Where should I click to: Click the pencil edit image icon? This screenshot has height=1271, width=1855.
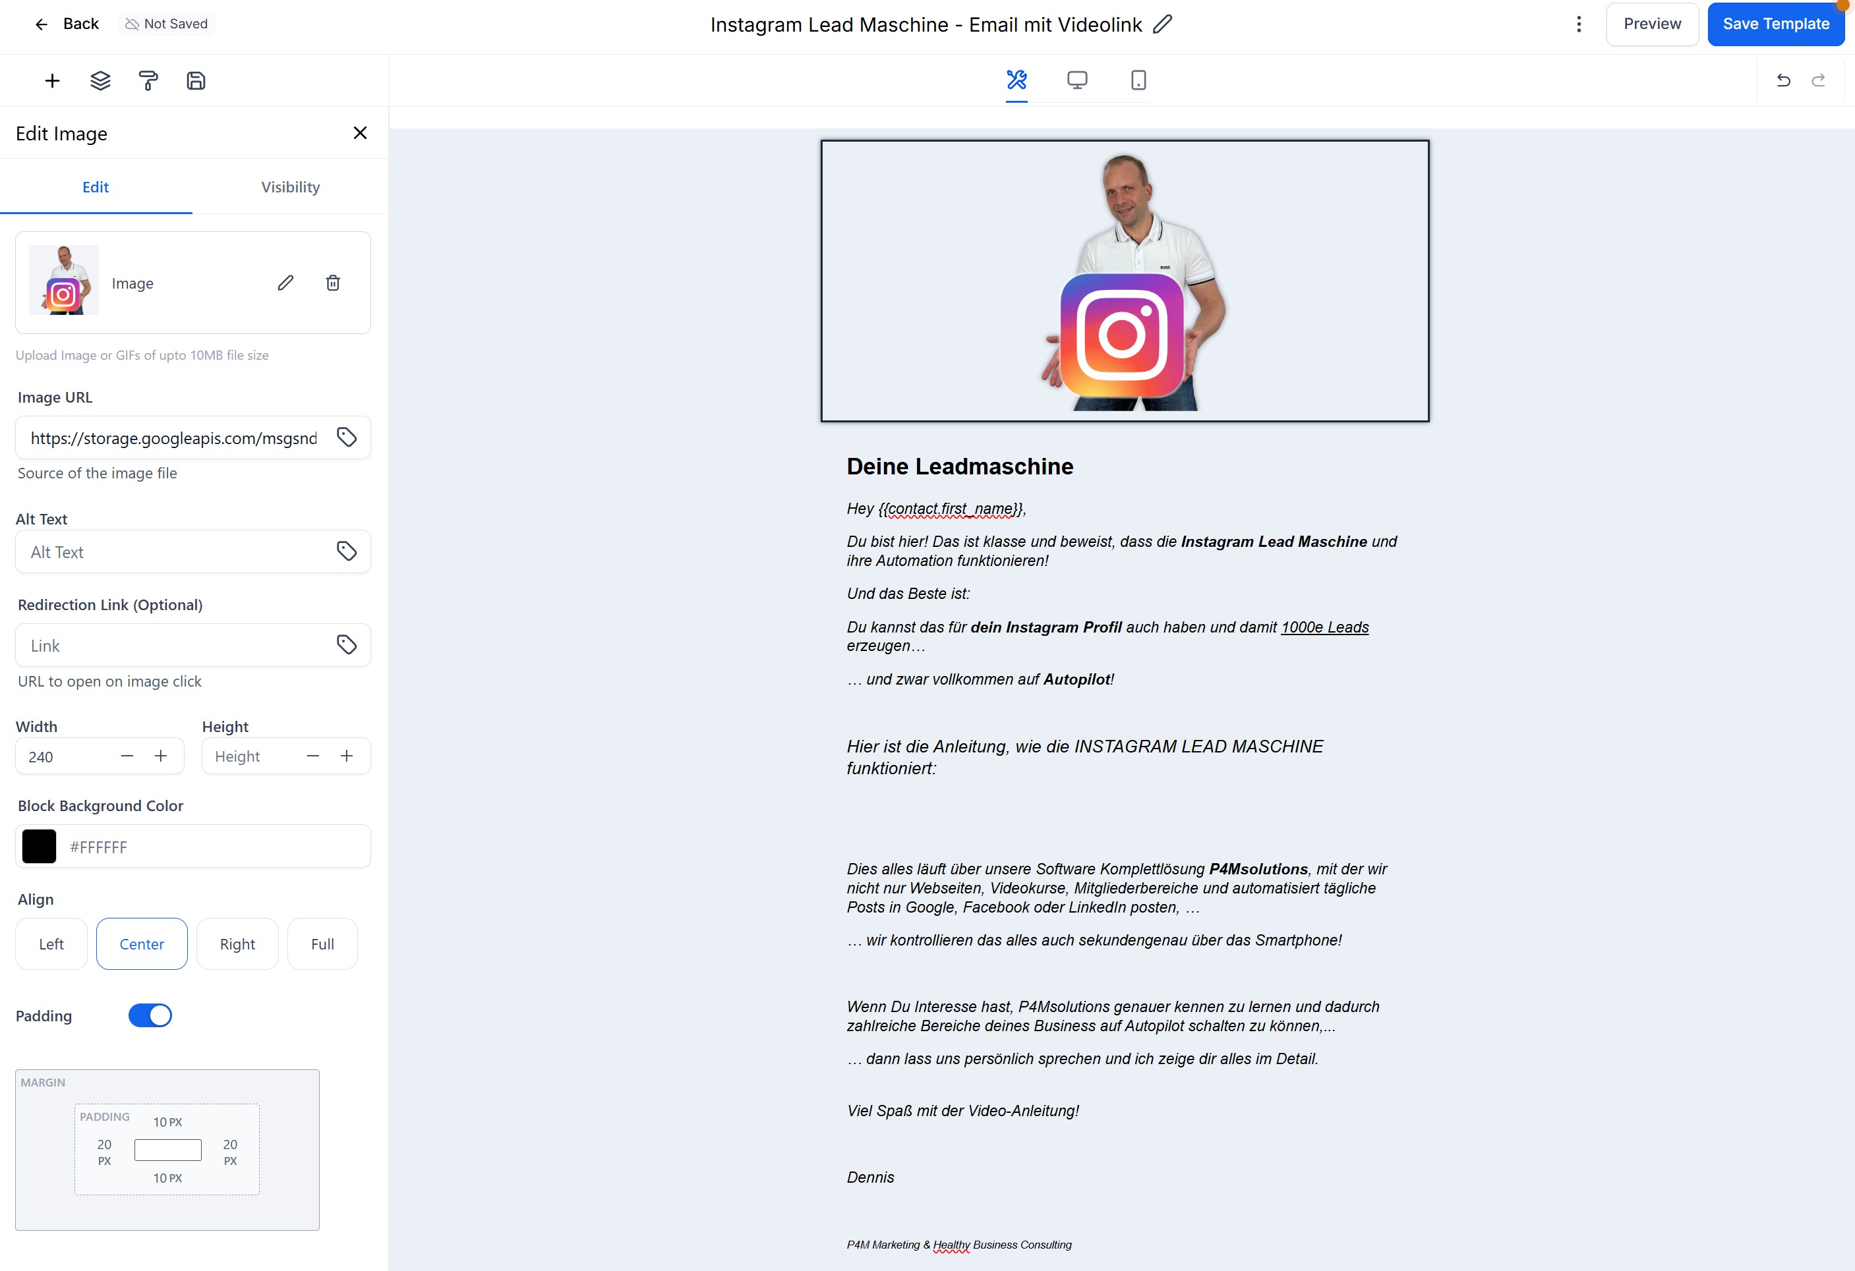click(x=285, y=283)
